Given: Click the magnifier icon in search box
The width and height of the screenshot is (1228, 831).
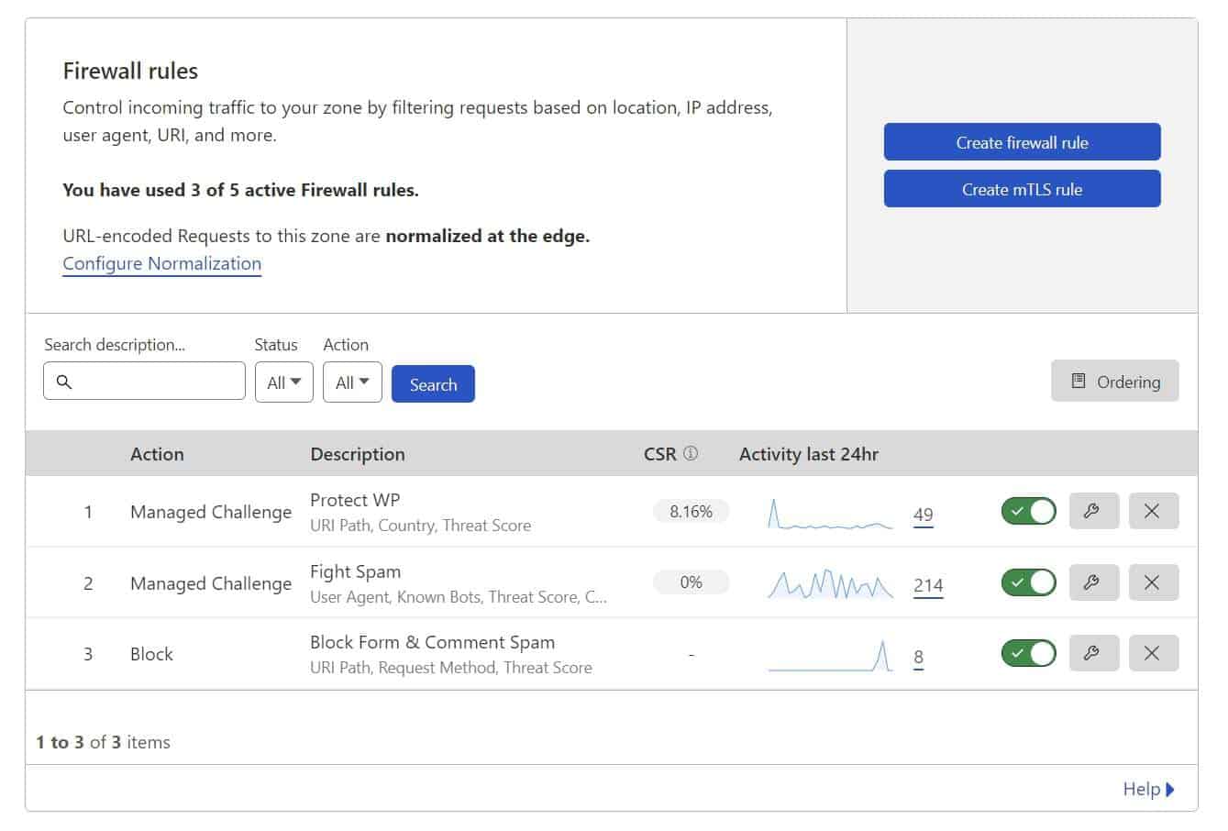Looking at the screenshot, I should click(x=64, y=382).
